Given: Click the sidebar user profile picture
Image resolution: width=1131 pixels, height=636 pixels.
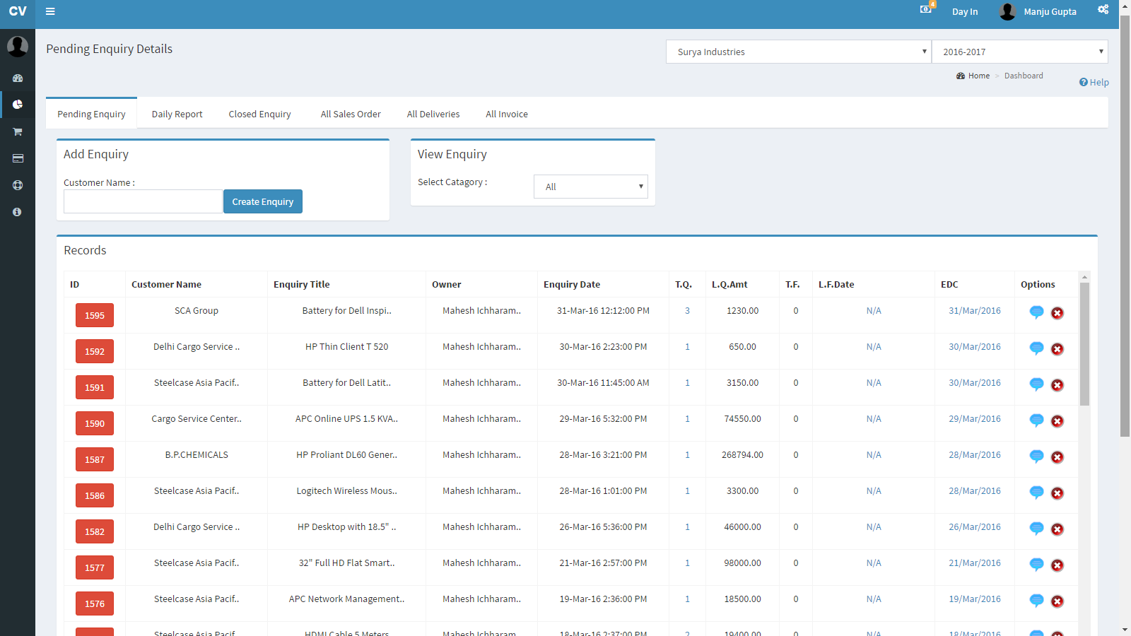Looking at the screenshot, I should click(18, 46).
